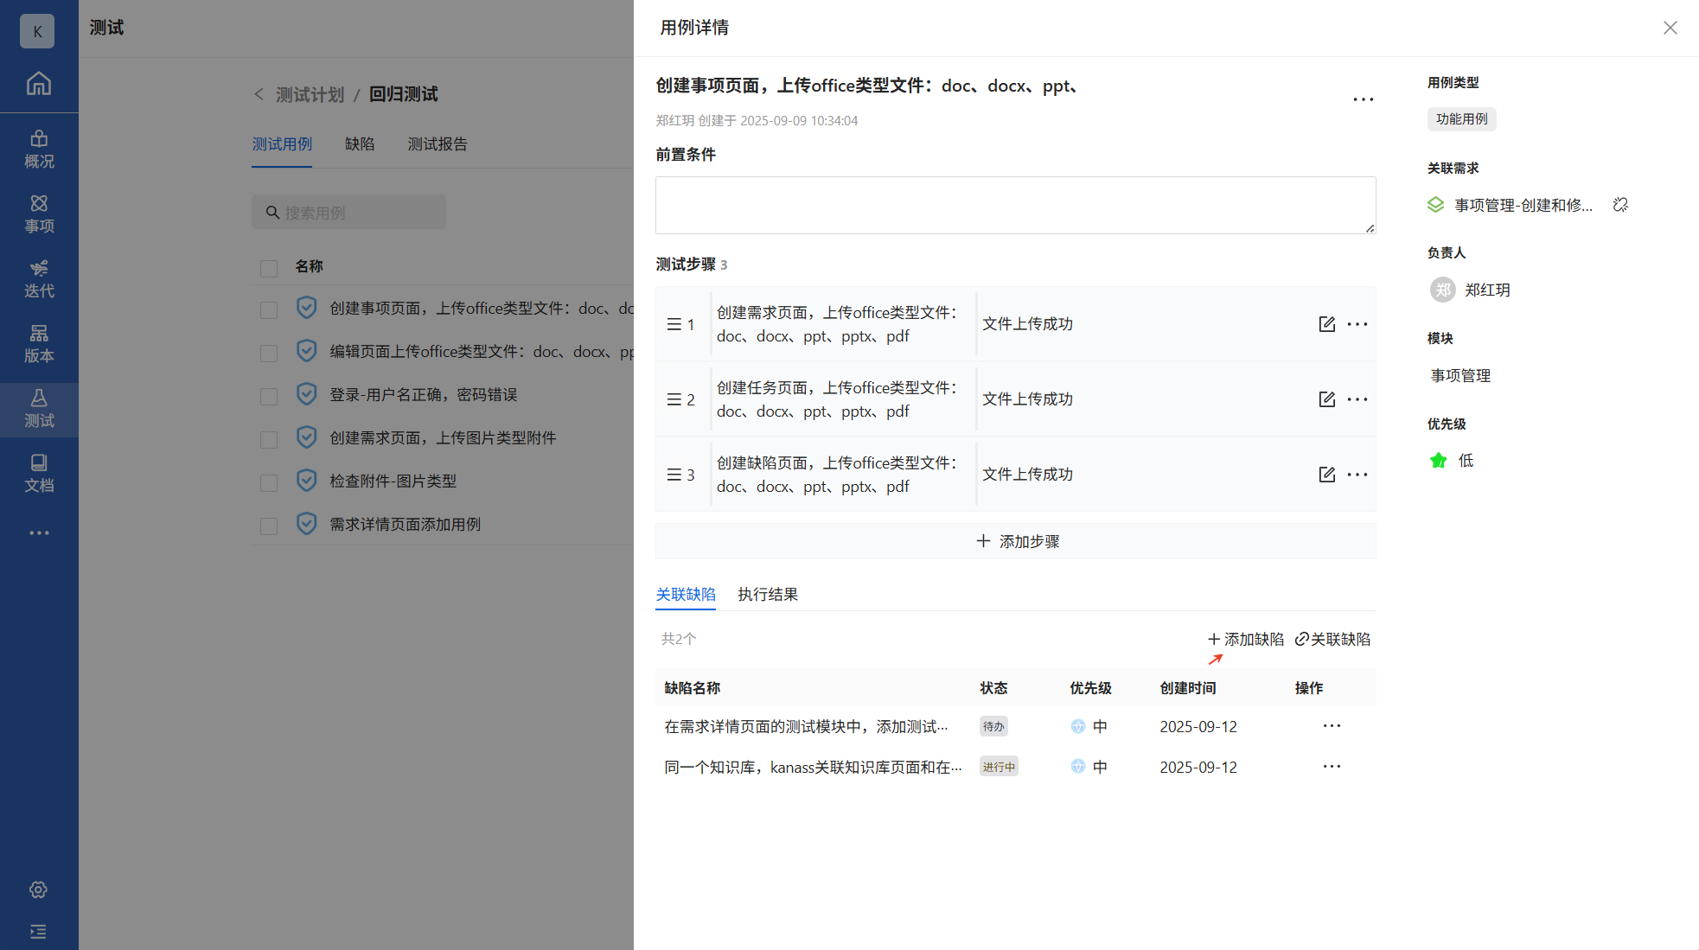
Task: Open the 概况 overview sidebar icon
Action: click(39, 149)
